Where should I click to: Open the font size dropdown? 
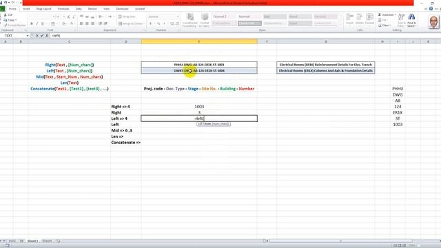click(x=64, y=17)
